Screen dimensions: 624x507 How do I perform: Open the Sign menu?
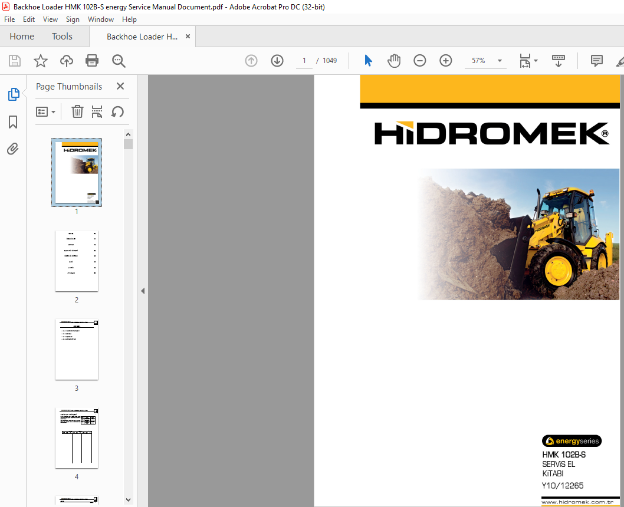tap(73, 19)
